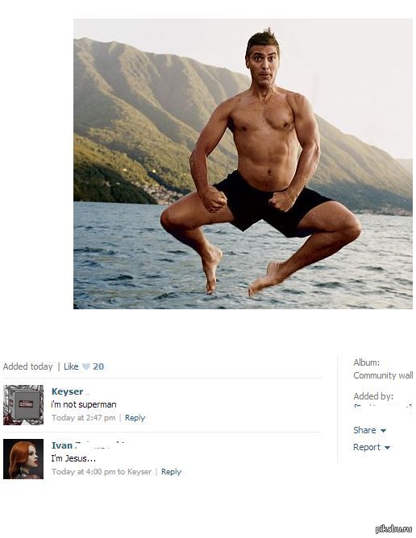Image resolution: width=416 pixels, height=538 pixels.
Task: Click the Share dropdown arrow
Action: pos(384,431)
